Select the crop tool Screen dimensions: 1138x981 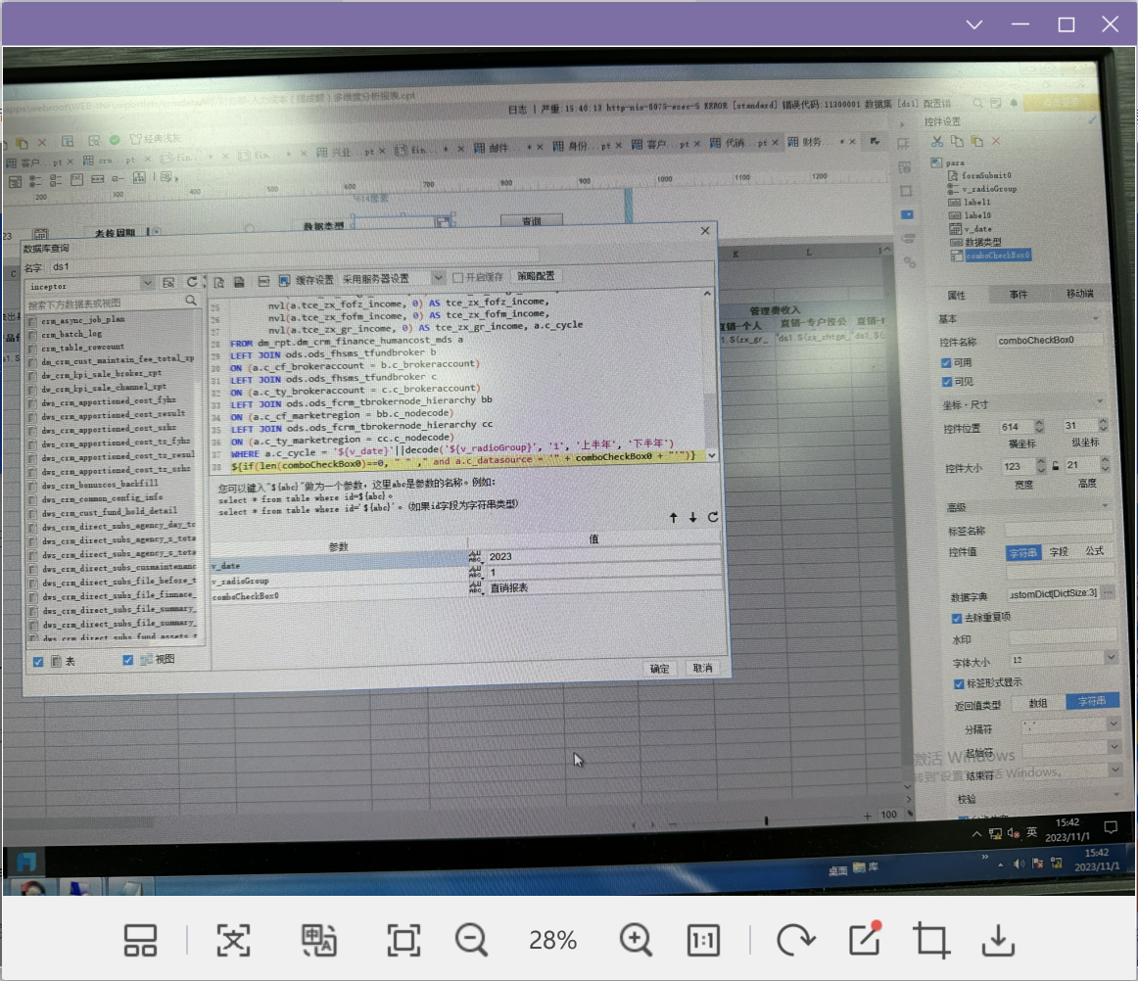point(931,940)
